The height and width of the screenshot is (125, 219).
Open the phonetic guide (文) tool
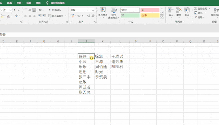click(x=16, y=16)
